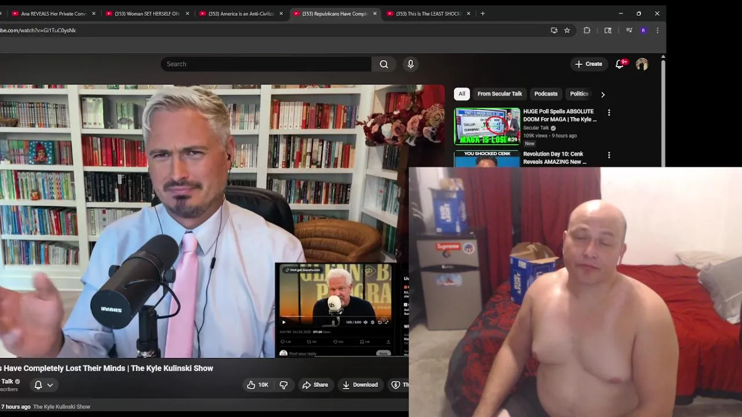Close the 'This Is The LEAST SHOCK' tab

468,13
